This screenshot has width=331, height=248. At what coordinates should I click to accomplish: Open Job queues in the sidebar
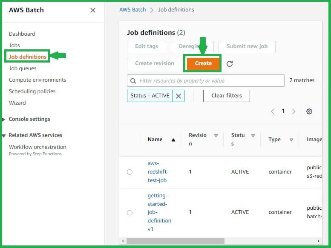pos(23,68)
